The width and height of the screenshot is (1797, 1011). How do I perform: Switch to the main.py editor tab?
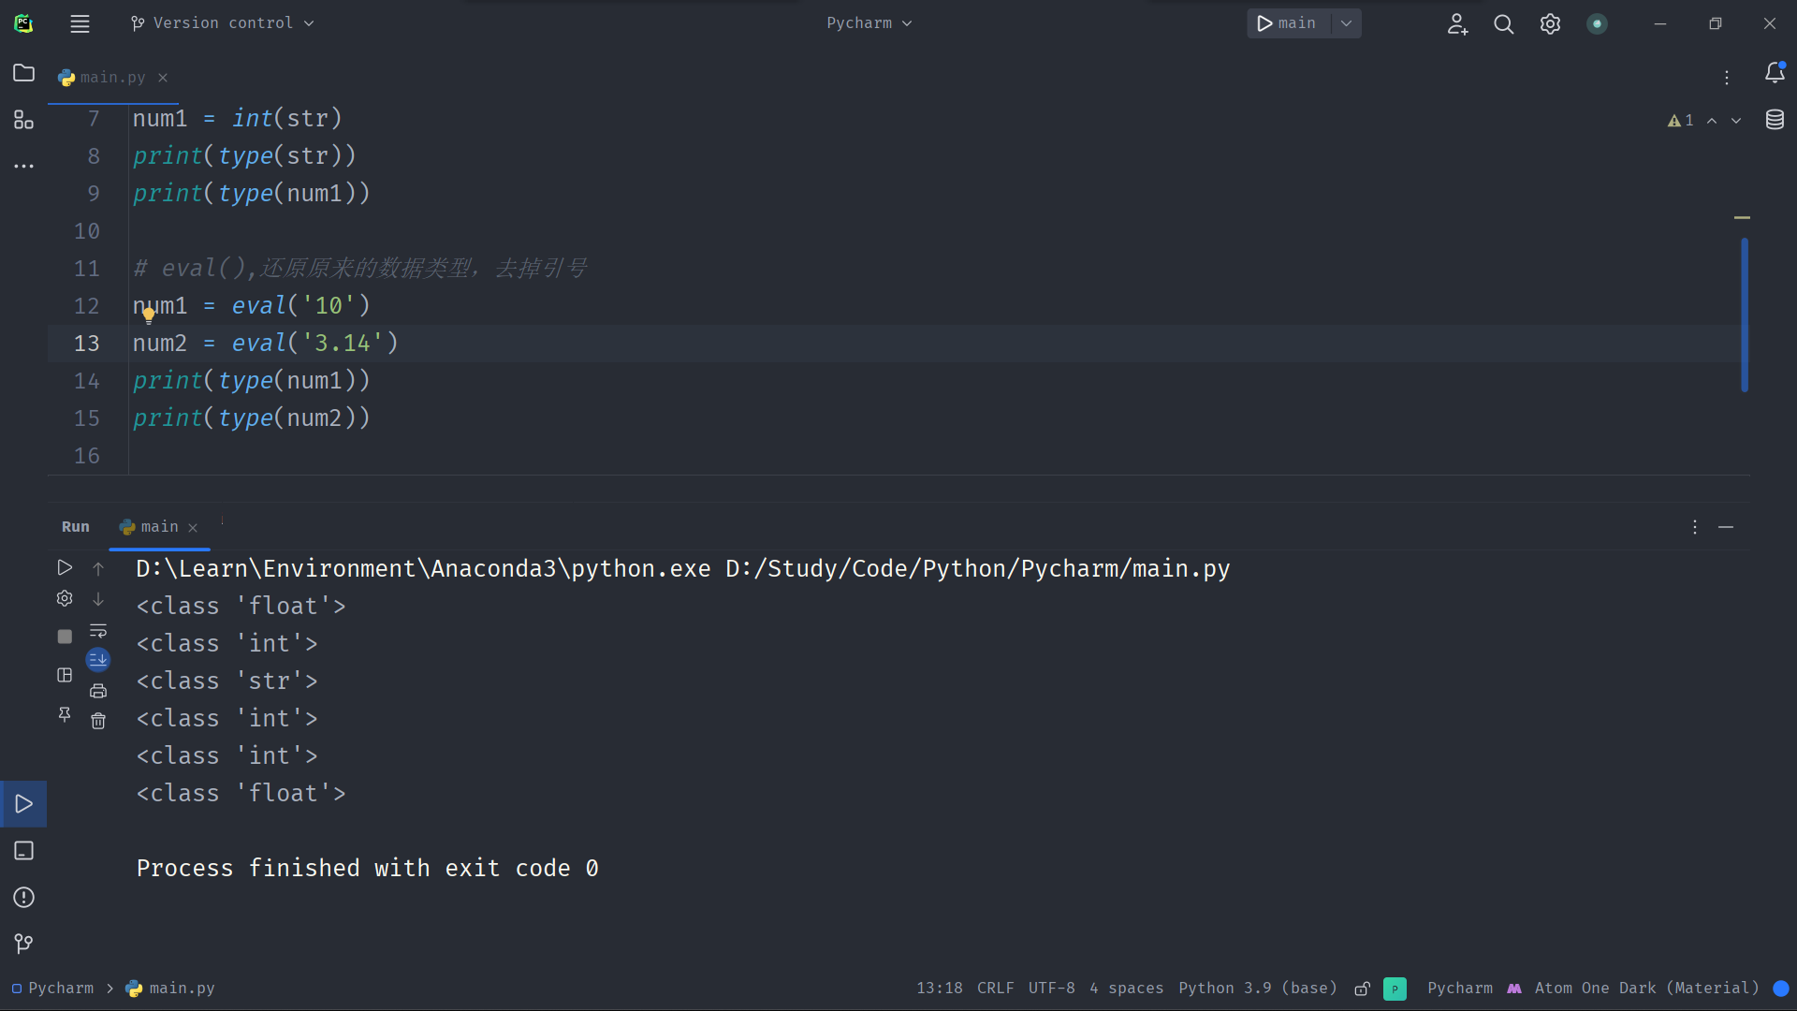point(112,78)
